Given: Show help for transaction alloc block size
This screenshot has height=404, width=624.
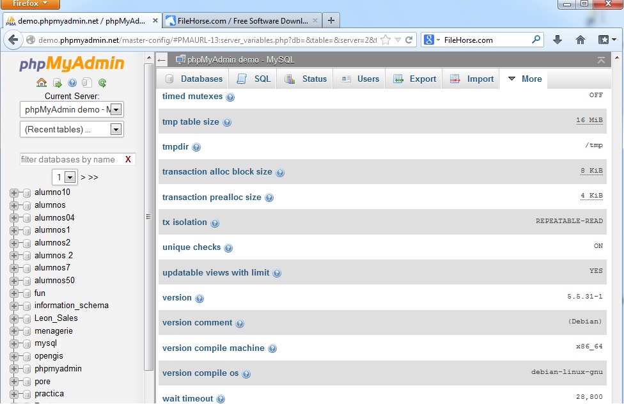Looking at the screenshot, I should point(280,173).
